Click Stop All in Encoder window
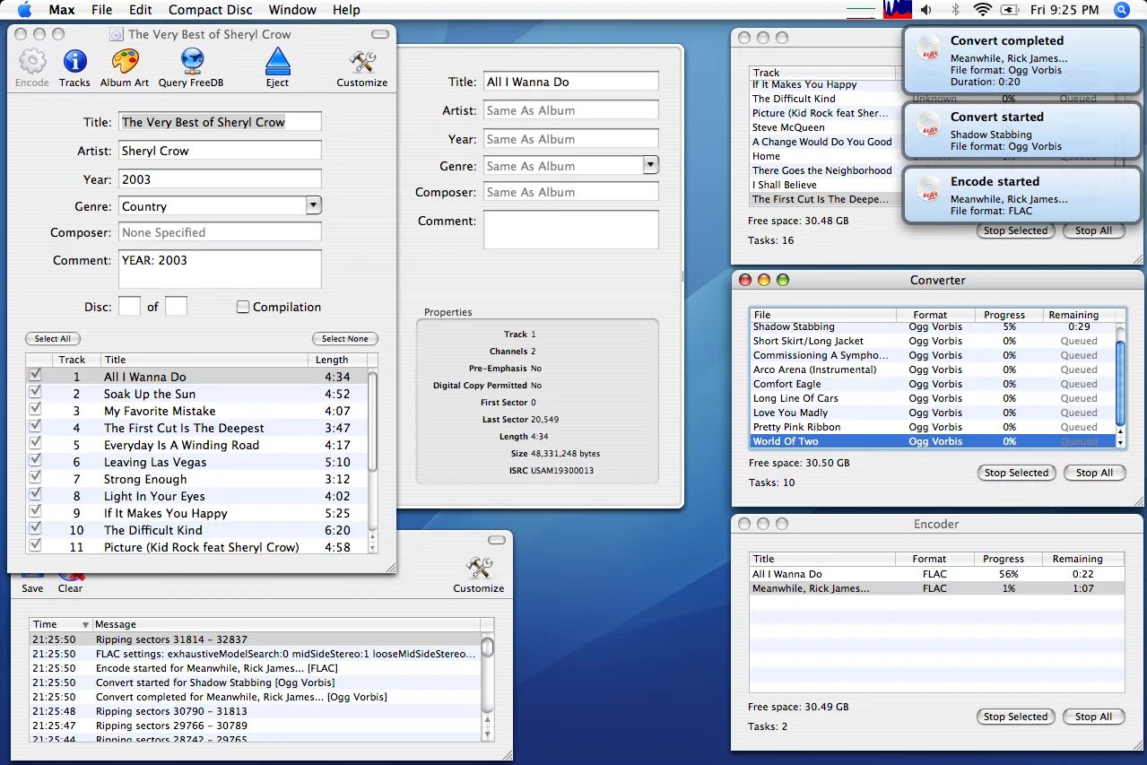1147x765 pixels. point(1094,717)
